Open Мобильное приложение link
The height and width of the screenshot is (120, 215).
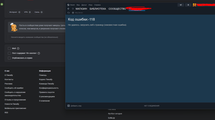(x=15, y=108)
